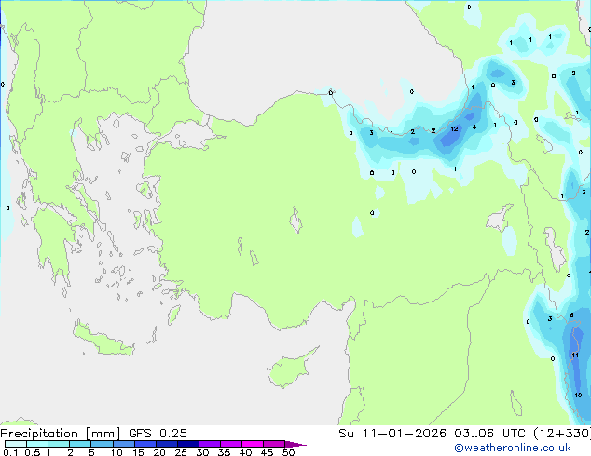Click the '30' legend scale label
The height and width of the screenshot is (456, 591).
pos(202,452)
